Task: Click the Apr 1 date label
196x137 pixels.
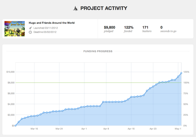Action: [x=84, y=129]
